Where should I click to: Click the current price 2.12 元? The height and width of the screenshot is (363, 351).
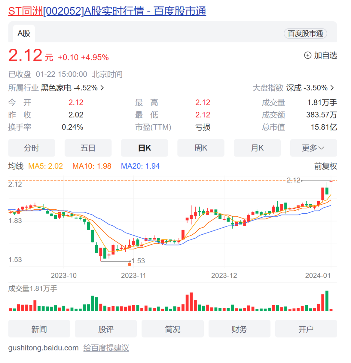31,56
